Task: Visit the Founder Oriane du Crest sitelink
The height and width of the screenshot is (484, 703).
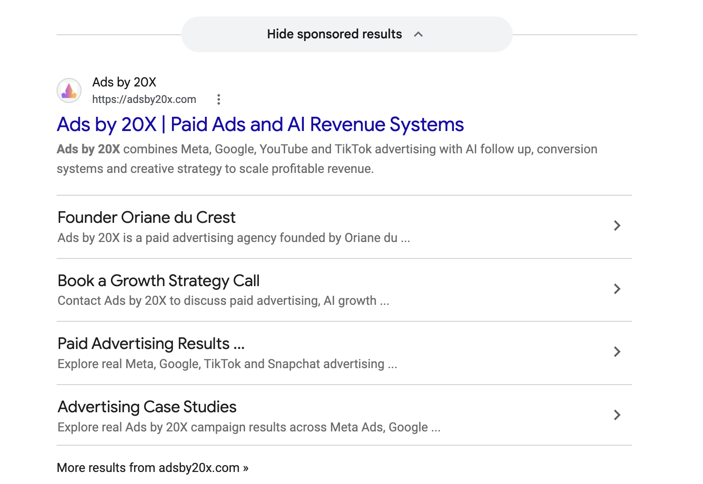Action: coord(147,217)
